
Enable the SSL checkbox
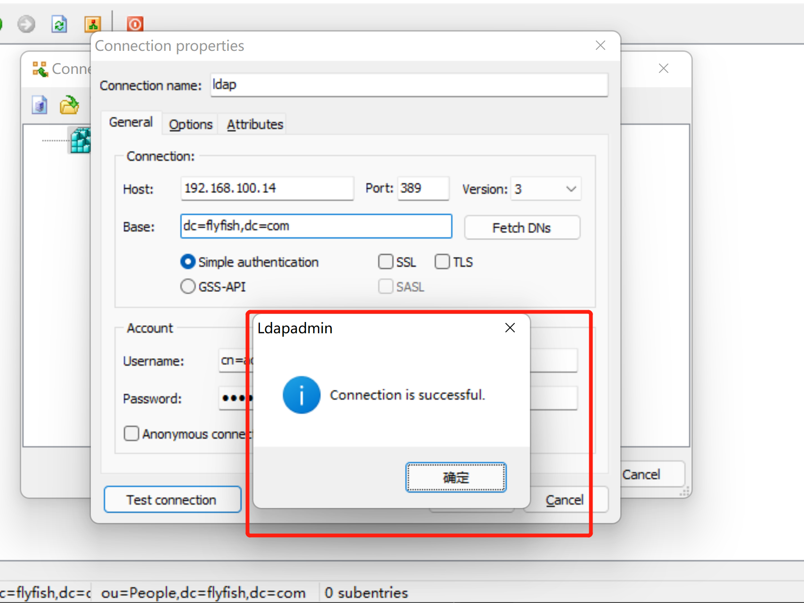tap(386, 262)
